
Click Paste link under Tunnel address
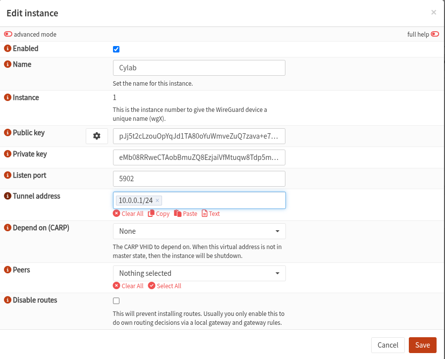click(186, 214)
